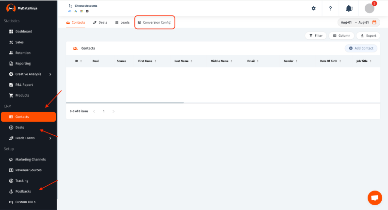The height and width of the screenshot is (210, 388).
Task: Open the Filter options
Action: [x=316, y=35]
